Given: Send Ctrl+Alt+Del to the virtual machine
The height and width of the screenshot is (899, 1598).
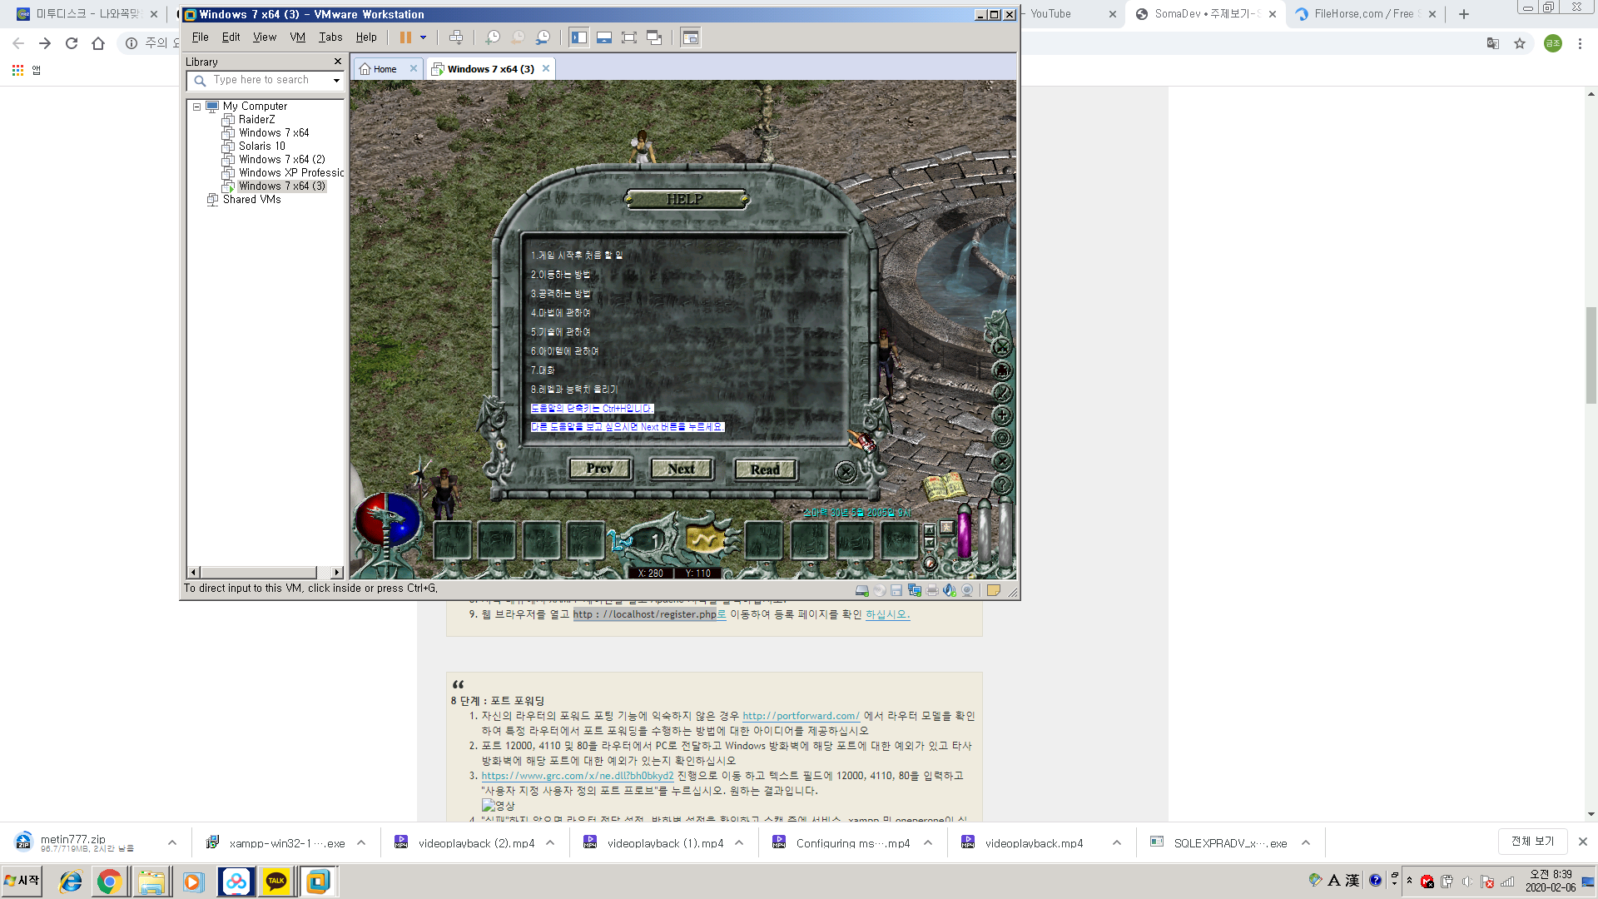Looking at the screenshot, I should 456,37.
